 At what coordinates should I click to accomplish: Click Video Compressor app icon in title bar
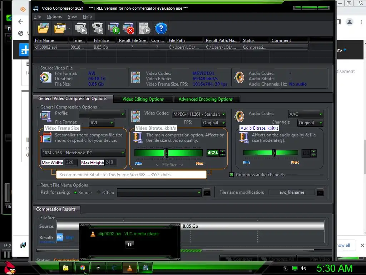(36, 8)
